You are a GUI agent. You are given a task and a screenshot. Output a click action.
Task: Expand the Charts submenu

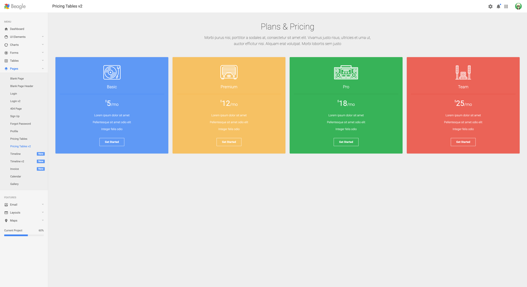(x=24, y=45)
